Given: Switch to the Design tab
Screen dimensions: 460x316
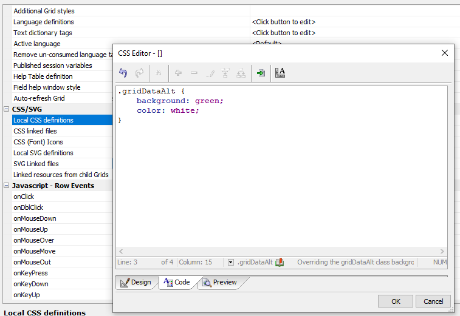Looking at the screenshot, I should coord(136,282).
